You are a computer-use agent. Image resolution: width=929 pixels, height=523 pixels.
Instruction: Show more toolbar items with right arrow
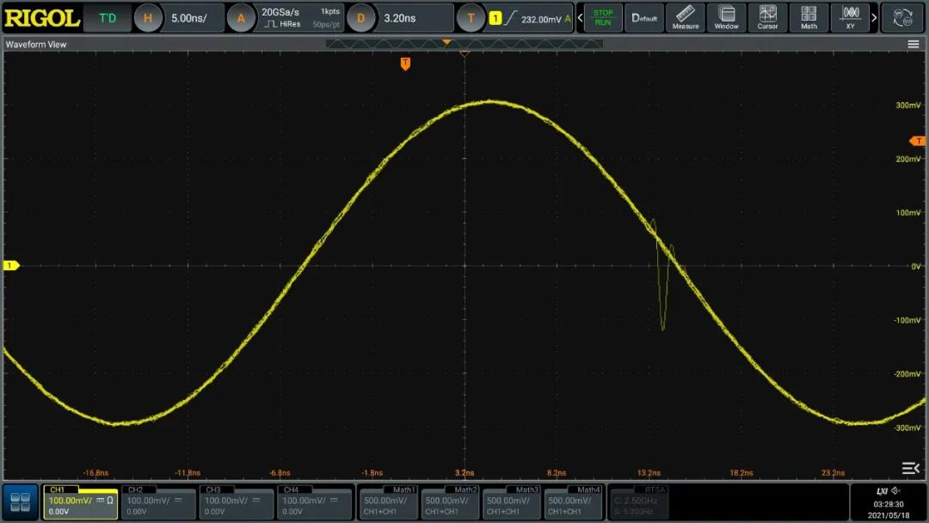tap(874, 18)
